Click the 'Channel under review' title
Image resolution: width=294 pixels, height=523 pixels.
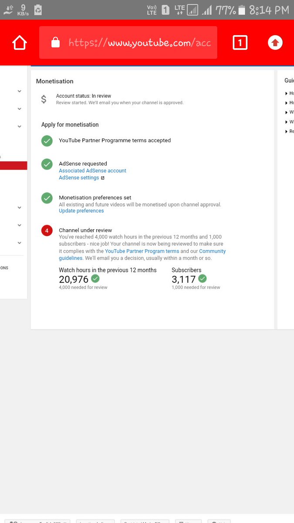point(85,230)
